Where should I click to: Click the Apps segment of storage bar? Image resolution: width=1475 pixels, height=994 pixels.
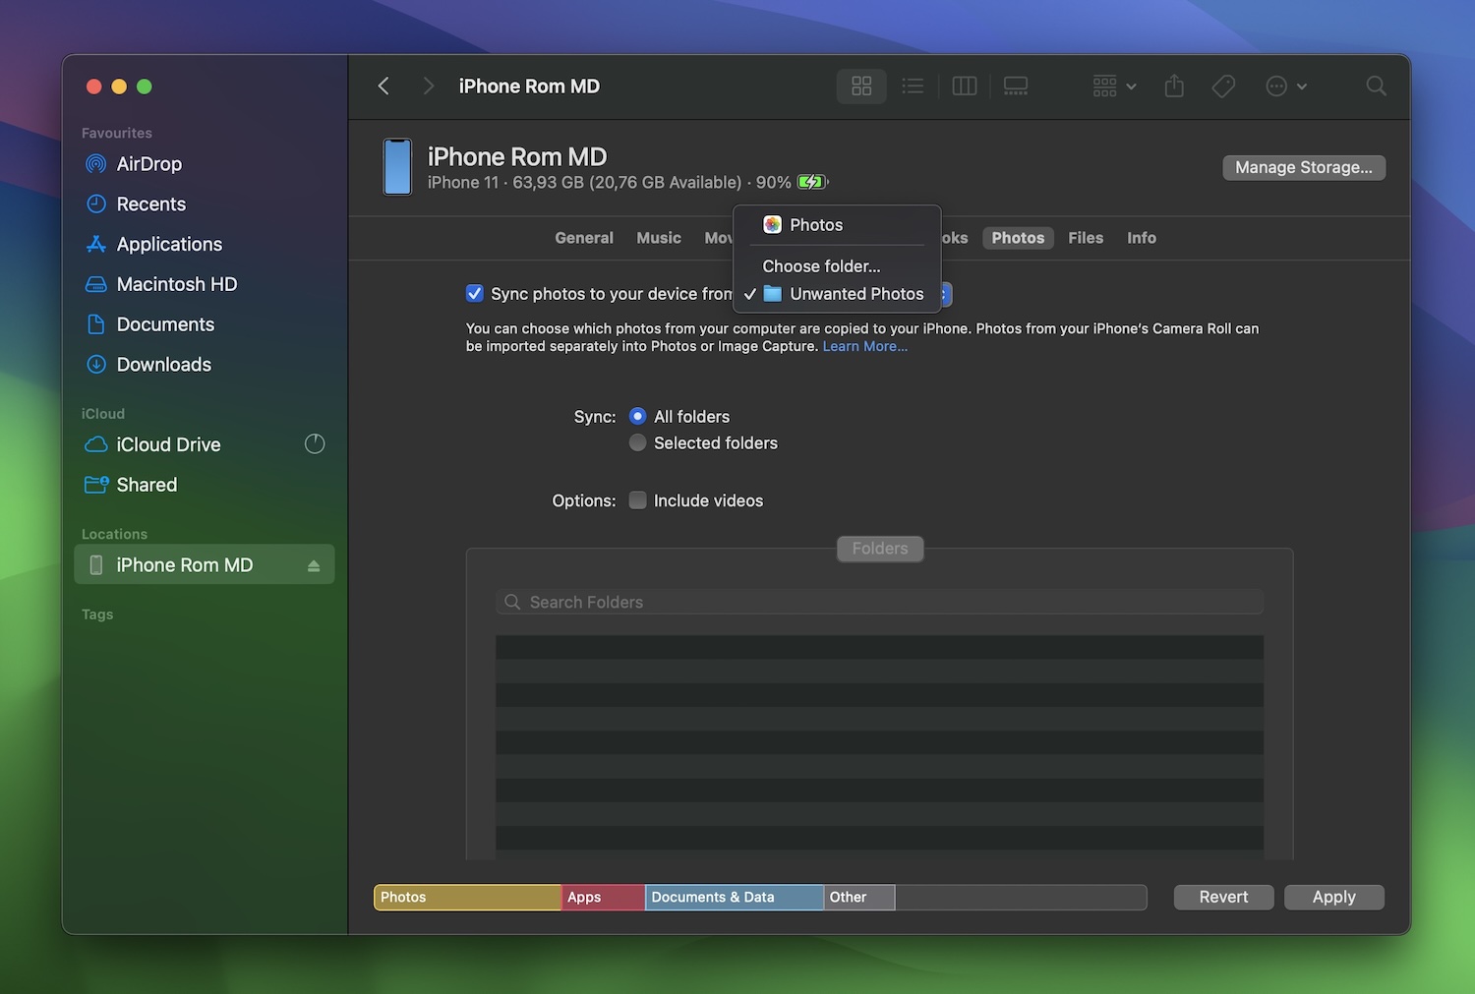point(603,897)
